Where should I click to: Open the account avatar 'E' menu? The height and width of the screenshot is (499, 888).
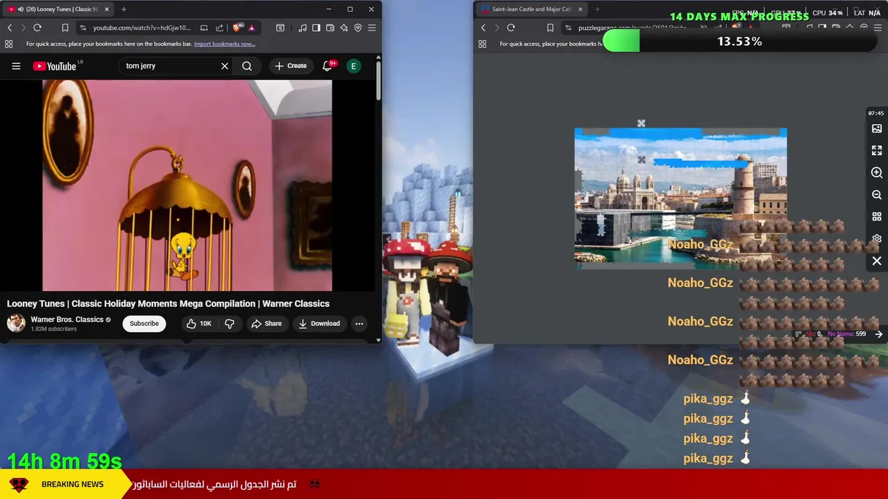[x=354, y=66]
